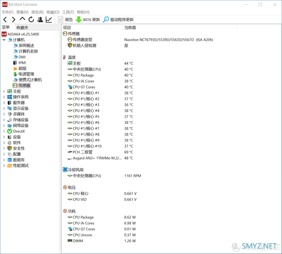Click the orange icon for 性能测试
This screenshot has width=282, height=254.
tap(10, 166)
